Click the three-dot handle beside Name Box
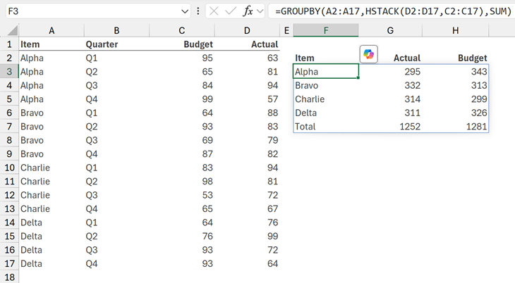 pos(198,11)
